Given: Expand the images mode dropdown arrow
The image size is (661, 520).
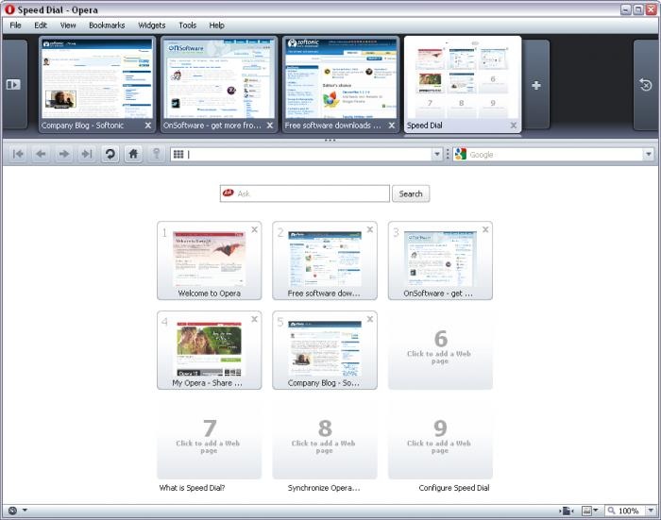Looking at the screenshot, I should 596,511.
